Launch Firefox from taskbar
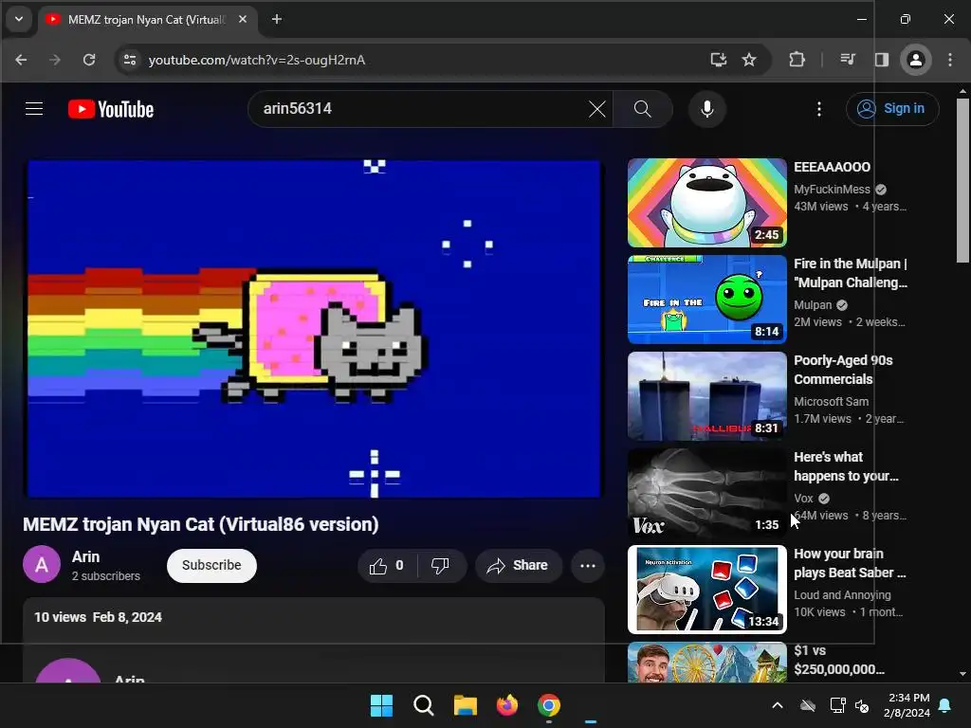Viewport: 971px width, 728px height. pos(507,705)
